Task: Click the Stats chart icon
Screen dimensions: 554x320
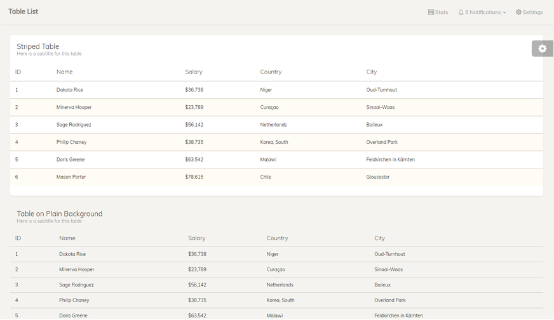Action: point(431,12)
